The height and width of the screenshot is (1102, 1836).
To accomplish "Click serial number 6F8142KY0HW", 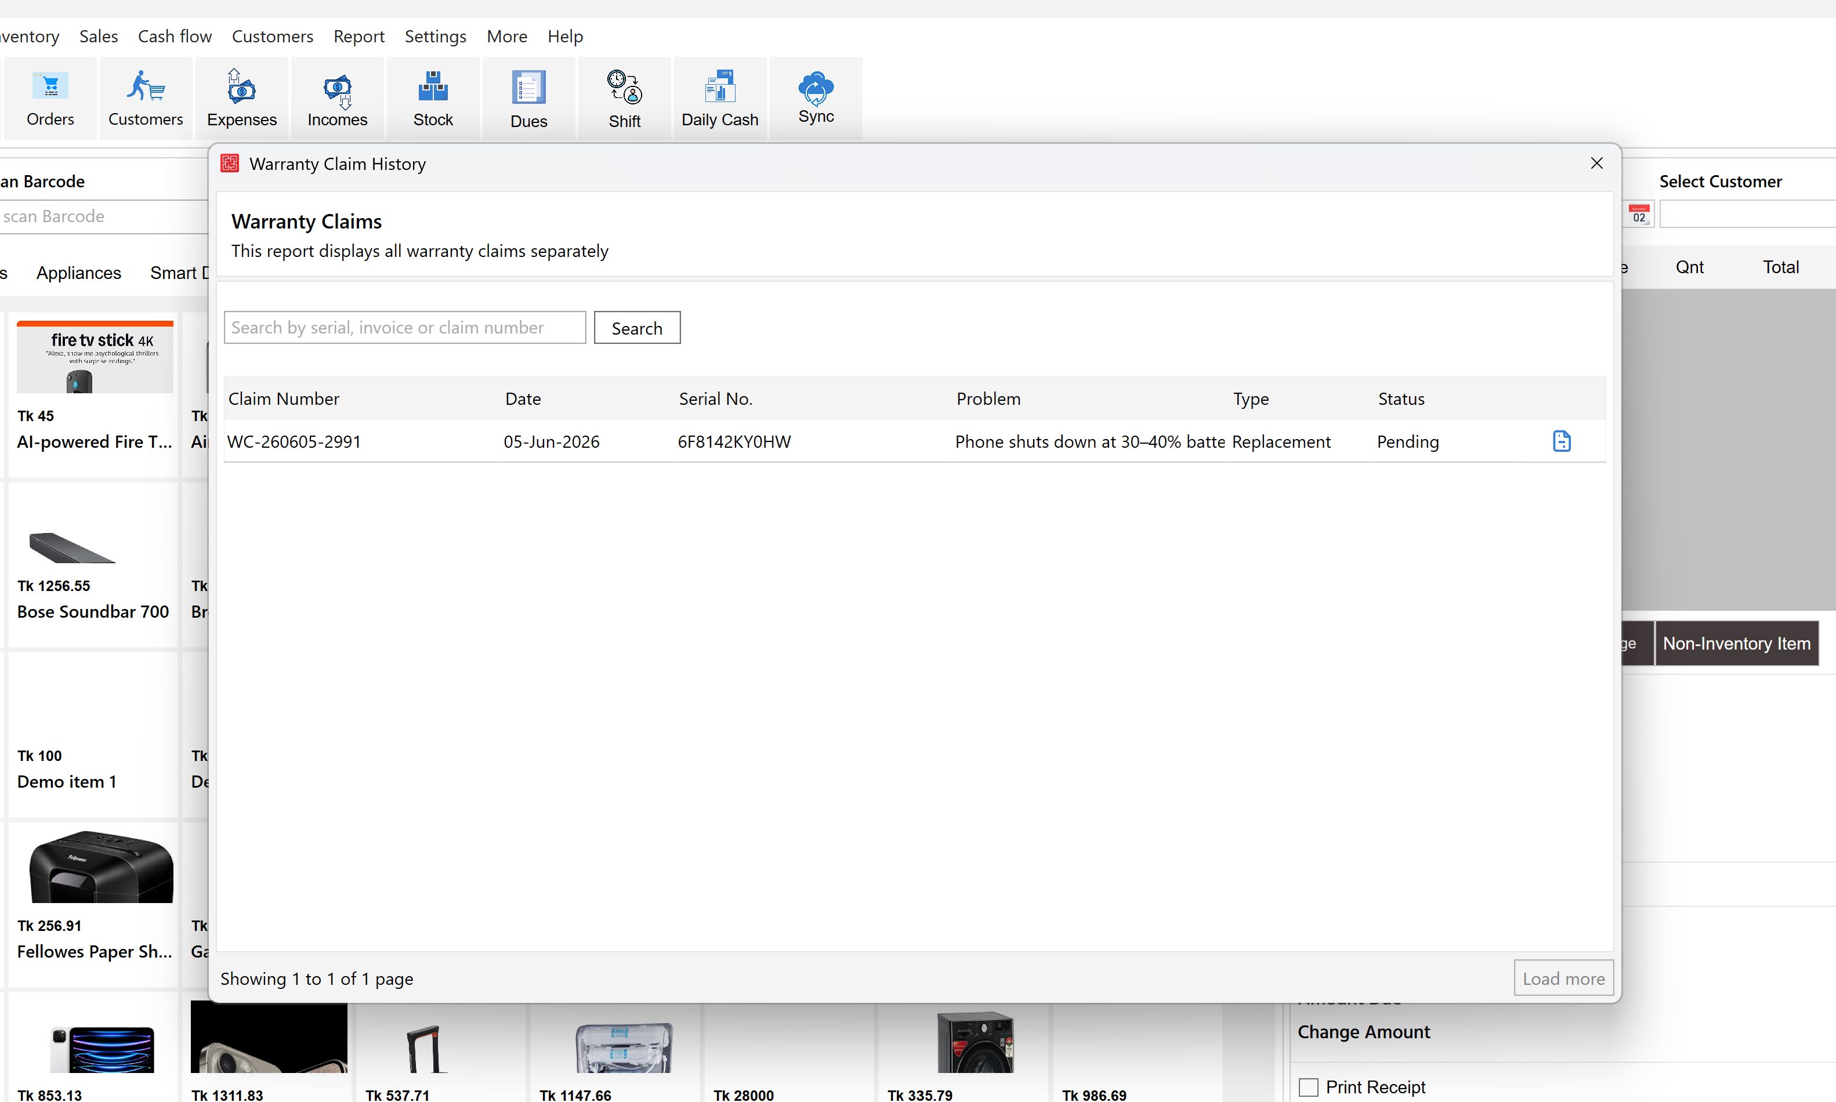I will pyautogui.click(x=734, y=442).
